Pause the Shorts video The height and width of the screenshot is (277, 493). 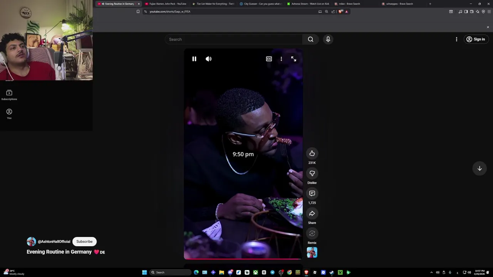(x=194, y=59)
